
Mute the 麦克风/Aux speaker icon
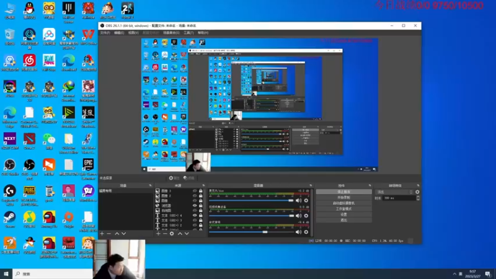pyautogui.click(x=298, y=200)
